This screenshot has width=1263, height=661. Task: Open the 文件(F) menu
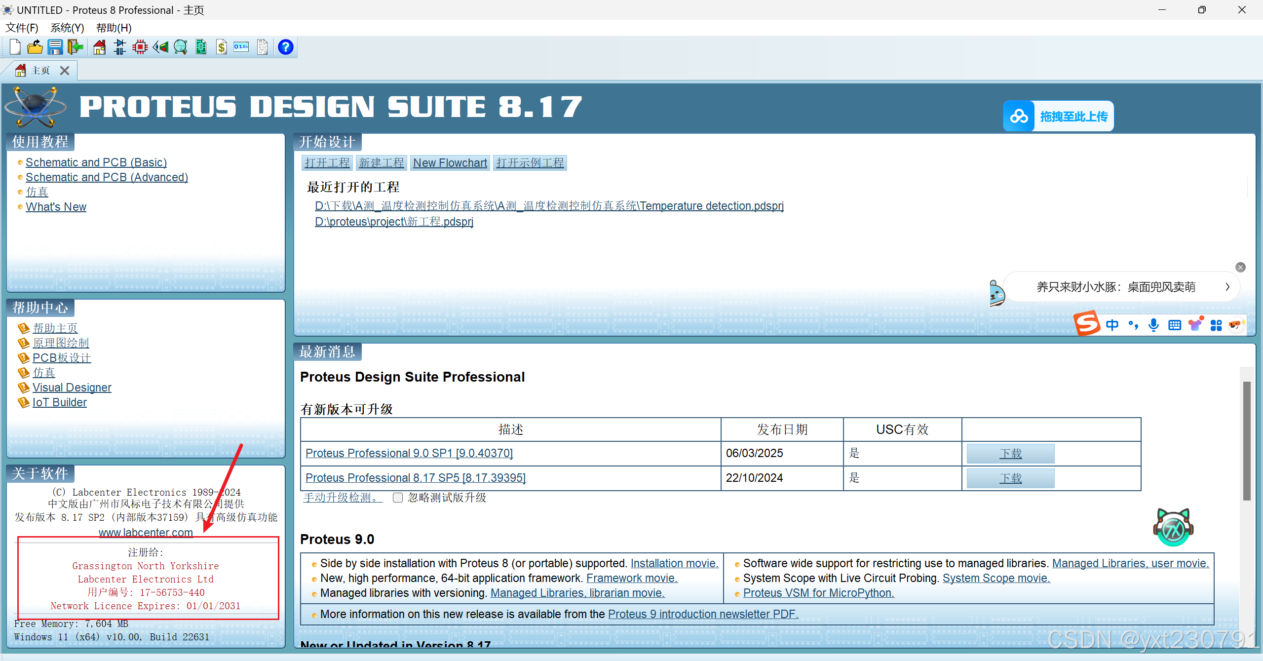tap(22, 28)
